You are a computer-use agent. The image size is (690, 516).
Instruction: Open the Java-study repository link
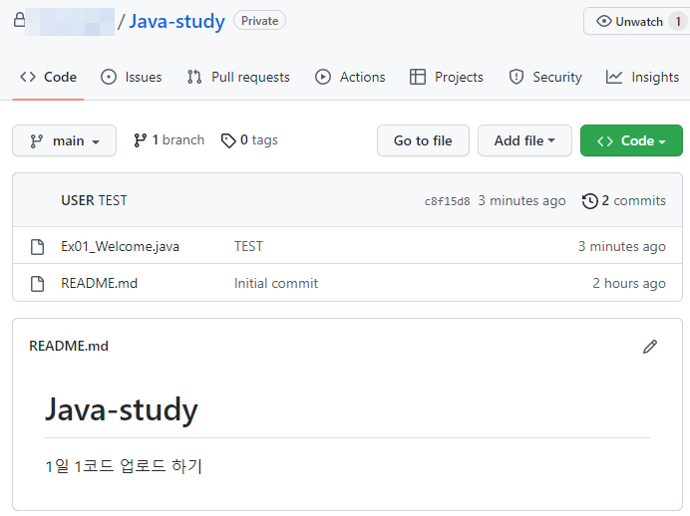[176, 21]
